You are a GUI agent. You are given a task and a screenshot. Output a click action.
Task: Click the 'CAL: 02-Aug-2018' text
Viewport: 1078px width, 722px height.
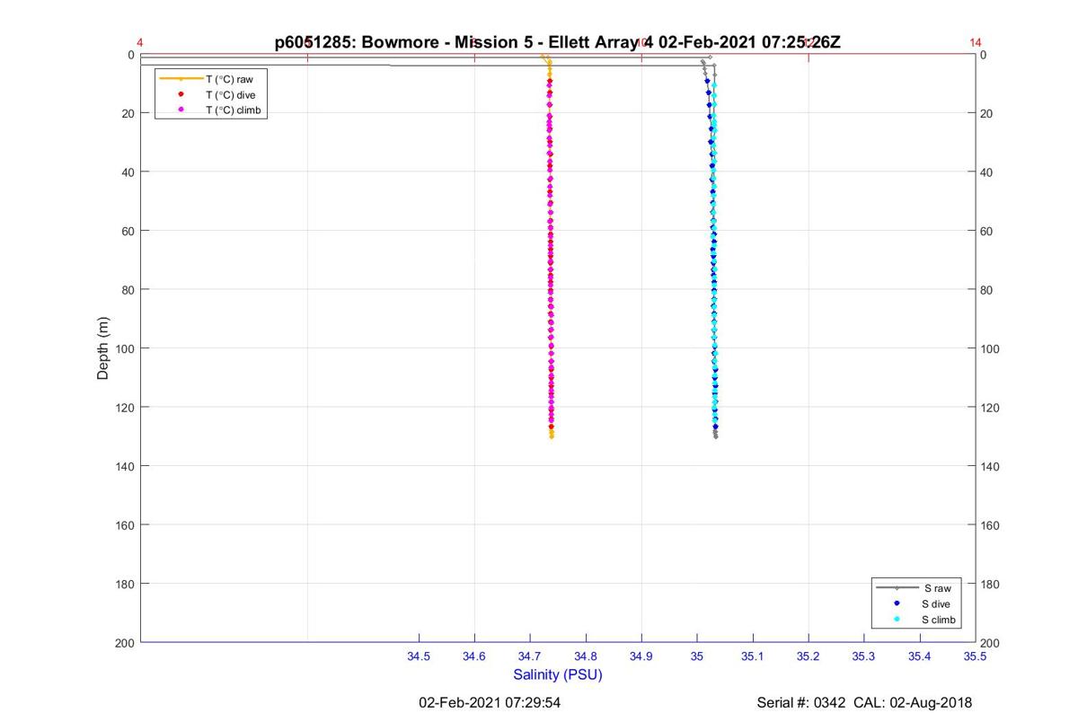(914, 702)
